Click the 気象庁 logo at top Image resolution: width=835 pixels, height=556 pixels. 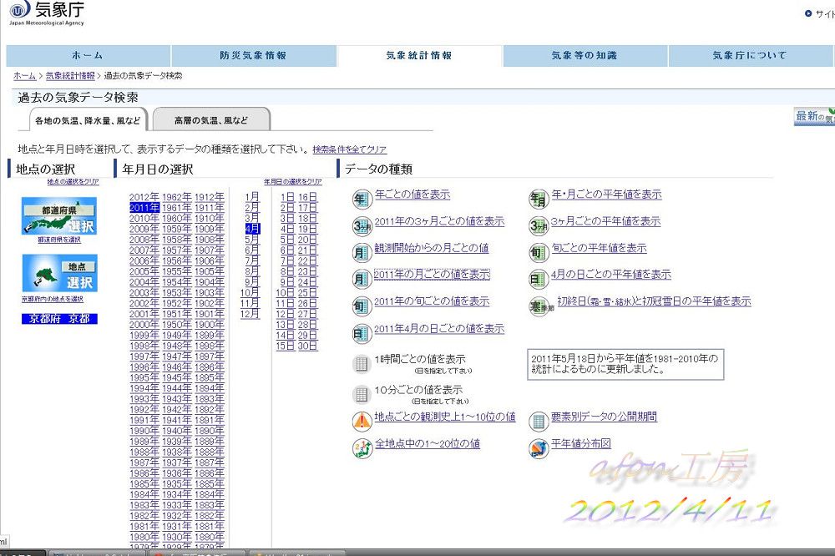coord(46,12)
